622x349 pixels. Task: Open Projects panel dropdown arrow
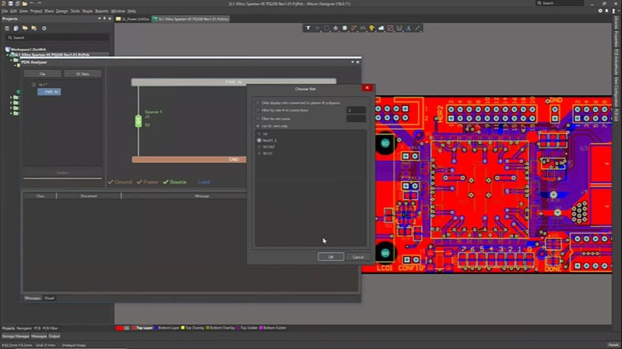tap(99, 19)
